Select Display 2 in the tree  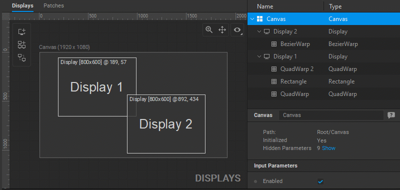323,31
